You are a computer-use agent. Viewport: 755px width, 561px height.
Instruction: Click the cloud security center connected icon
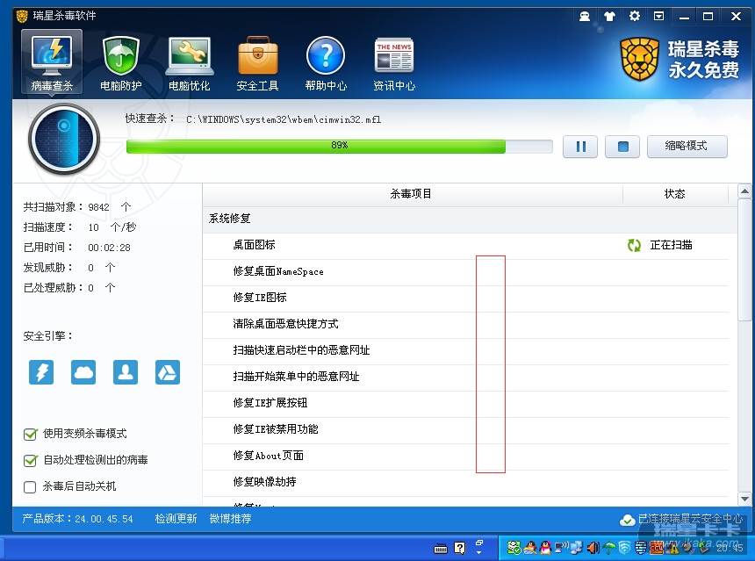click(x=627, y=520)
